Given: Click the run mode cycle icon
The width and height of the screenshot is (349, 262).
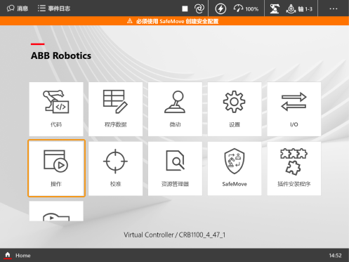Looking at the screenshot, I should point(199,8).
